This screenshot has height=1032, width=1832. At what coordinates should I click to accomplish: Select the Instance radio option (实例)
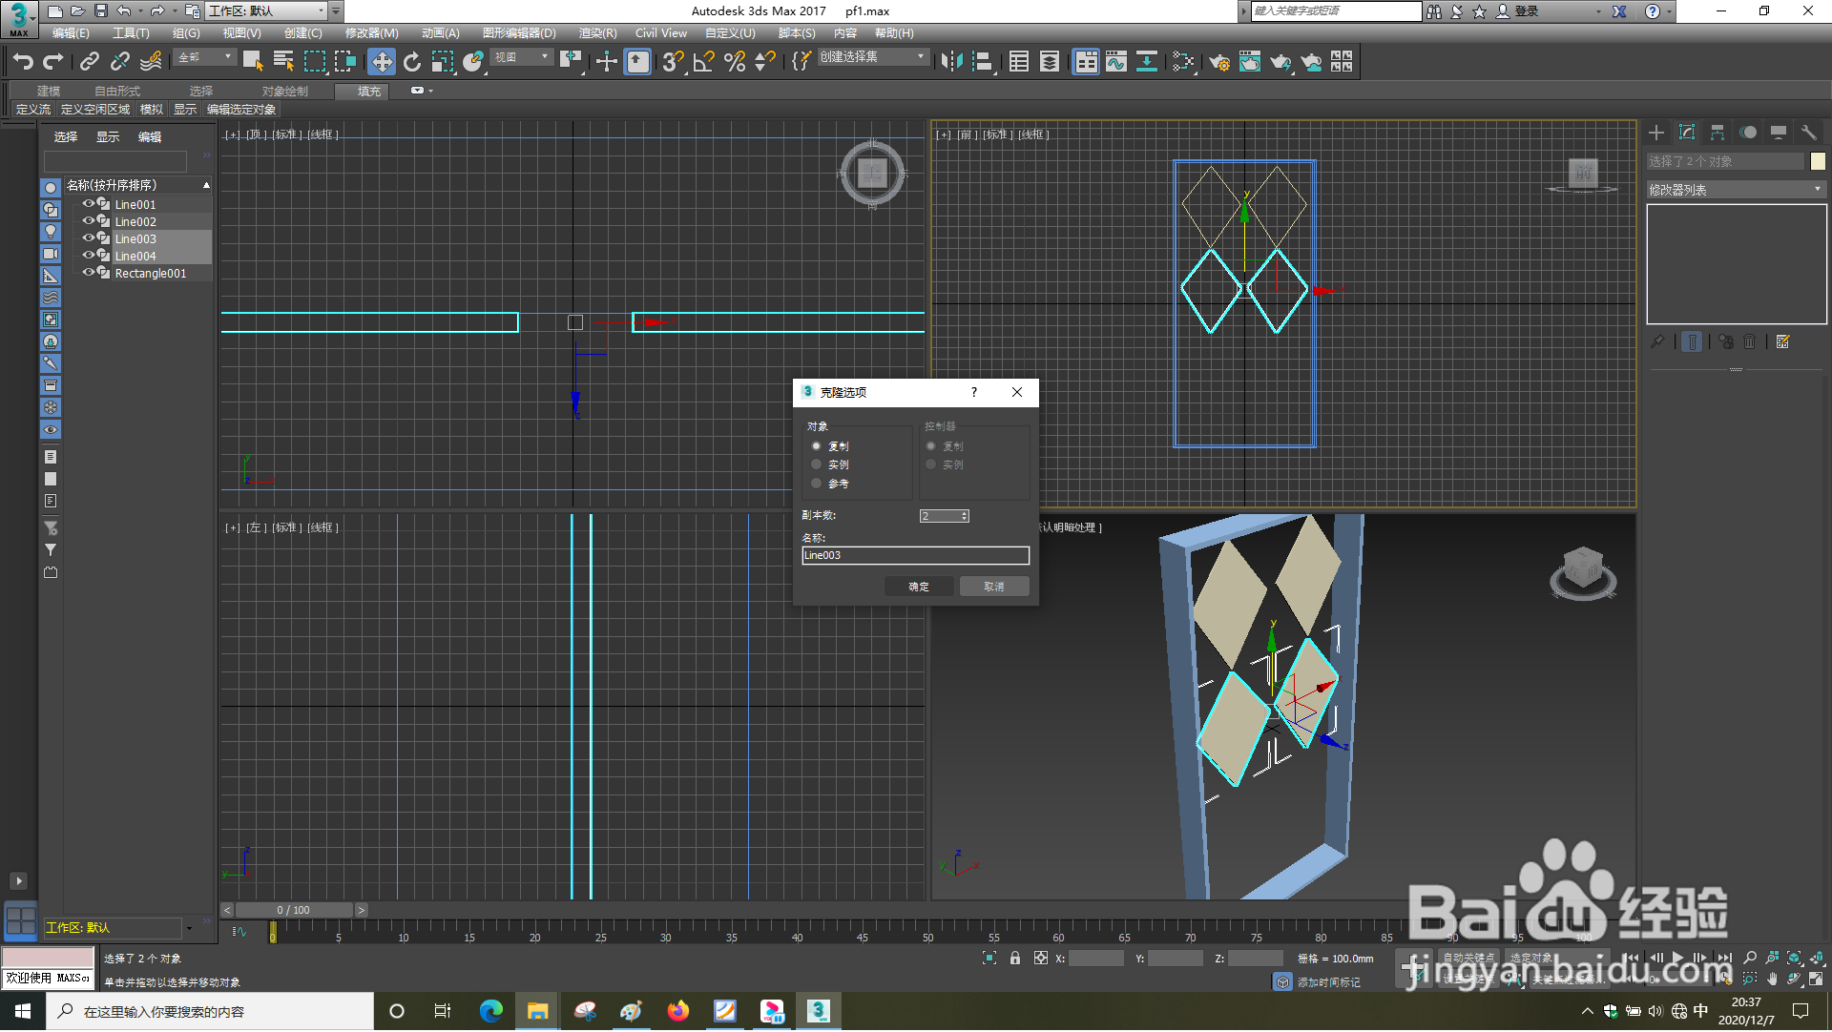[817, 465]
